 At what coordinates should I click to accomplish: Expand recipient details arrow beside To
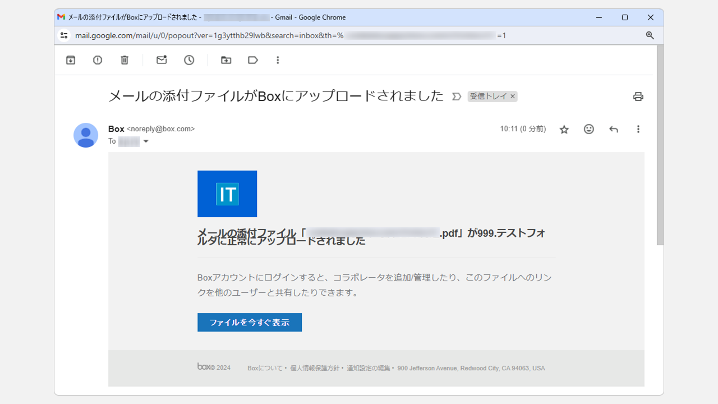[x=146, y=141]
